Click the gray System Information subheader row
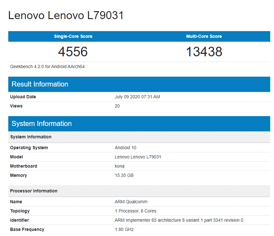This screenshot has height=236, width=274. click(139, 137)
